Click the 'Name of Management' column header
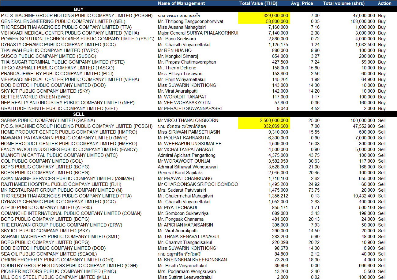Viewport: 397px width, 280px height. click(181, 3)
